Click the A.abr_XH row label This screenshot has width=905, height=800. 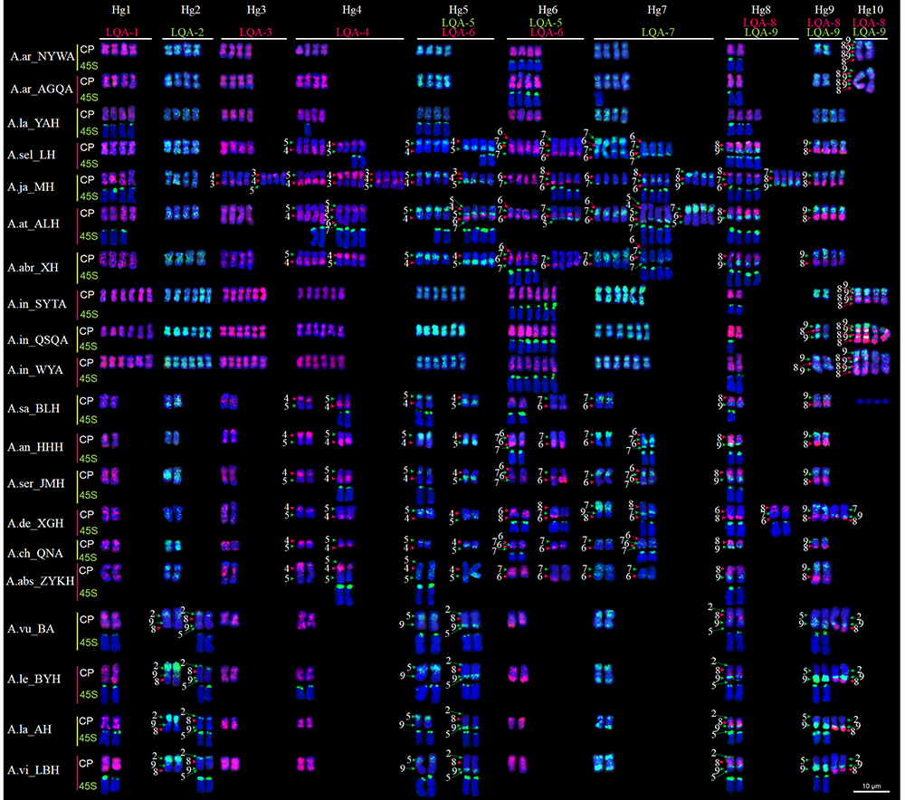33,268
